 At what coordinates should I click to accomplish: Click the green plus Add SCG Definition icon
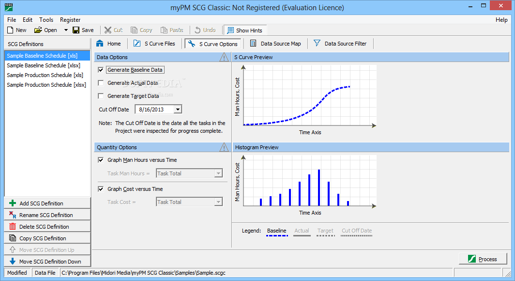coord(13,203)
